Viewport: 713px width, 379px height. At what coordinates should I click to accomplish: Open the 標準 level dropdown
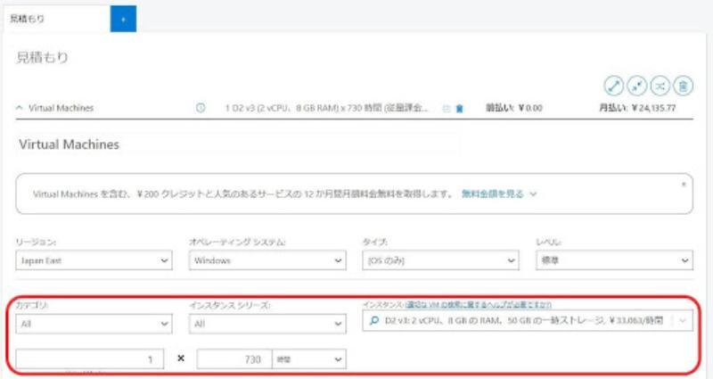[x=613, y=260]
